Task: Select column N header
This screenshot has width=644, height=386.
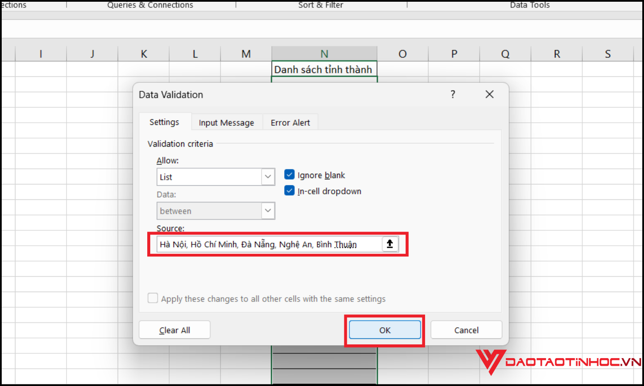Action: pos(324,53)
